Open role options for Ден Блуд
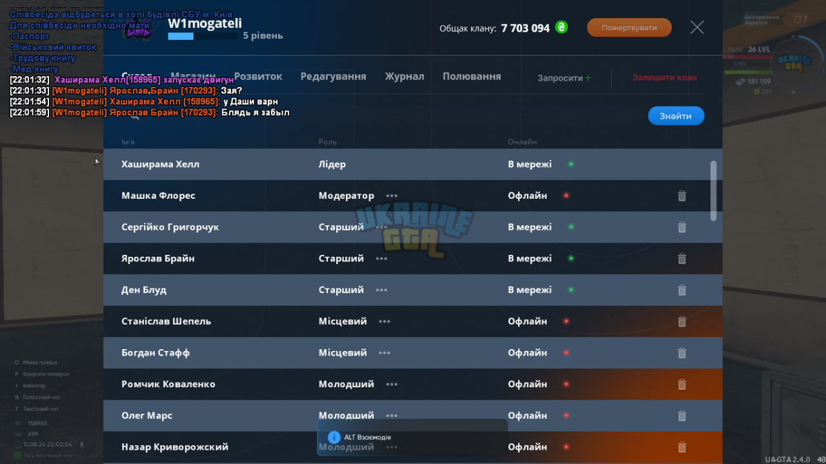This screenshot has width=826, height=464. coord(381,290)
